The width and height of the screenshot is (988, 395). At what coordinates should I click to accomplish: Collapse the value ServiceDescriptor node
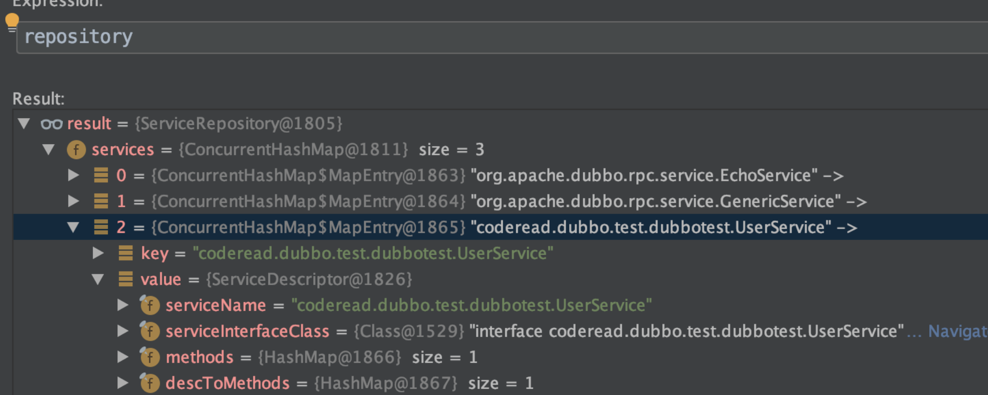tap(98, 279)
